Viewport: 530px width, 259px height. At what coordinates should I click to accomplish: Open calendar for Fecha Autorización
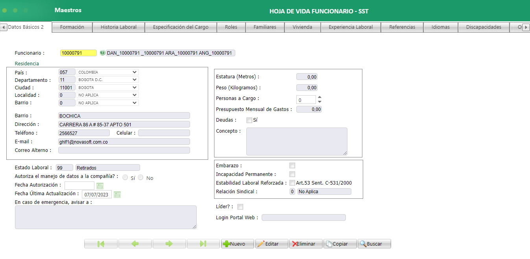point(100,186)
